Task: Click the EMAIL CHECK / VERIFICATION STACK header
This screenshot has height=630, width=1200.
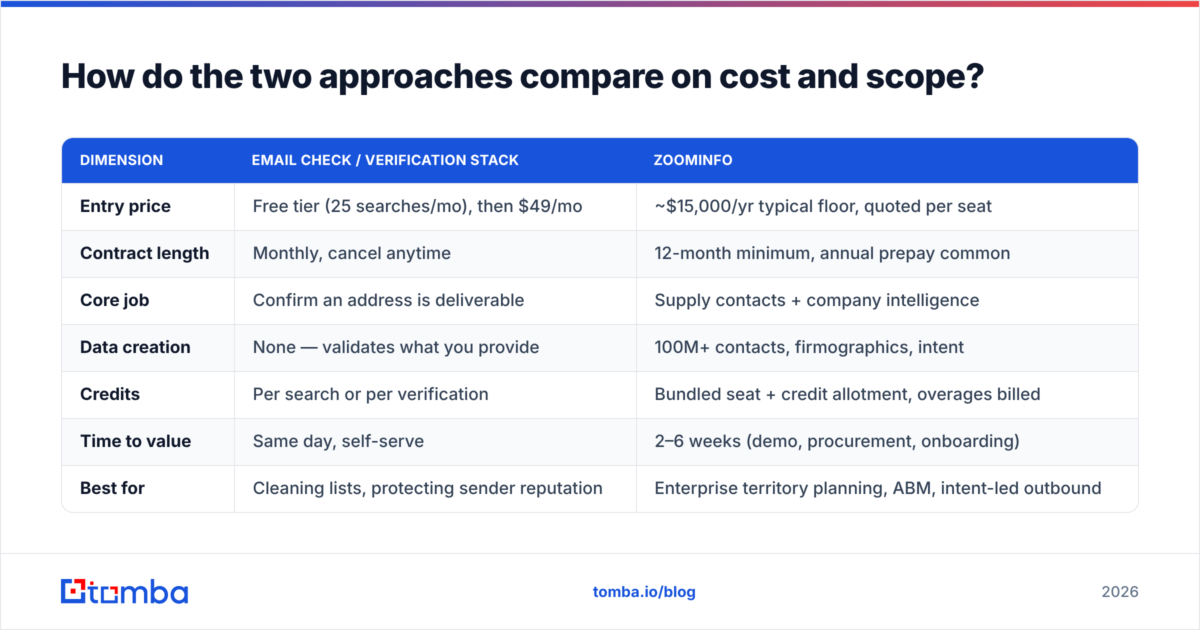Action: pos(385,160)
